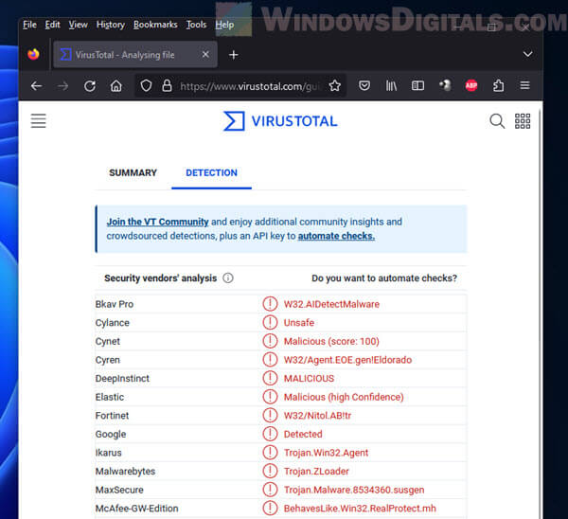
Task: Click the alert icon in the DeepInstinct row
Action: [270, 378]
